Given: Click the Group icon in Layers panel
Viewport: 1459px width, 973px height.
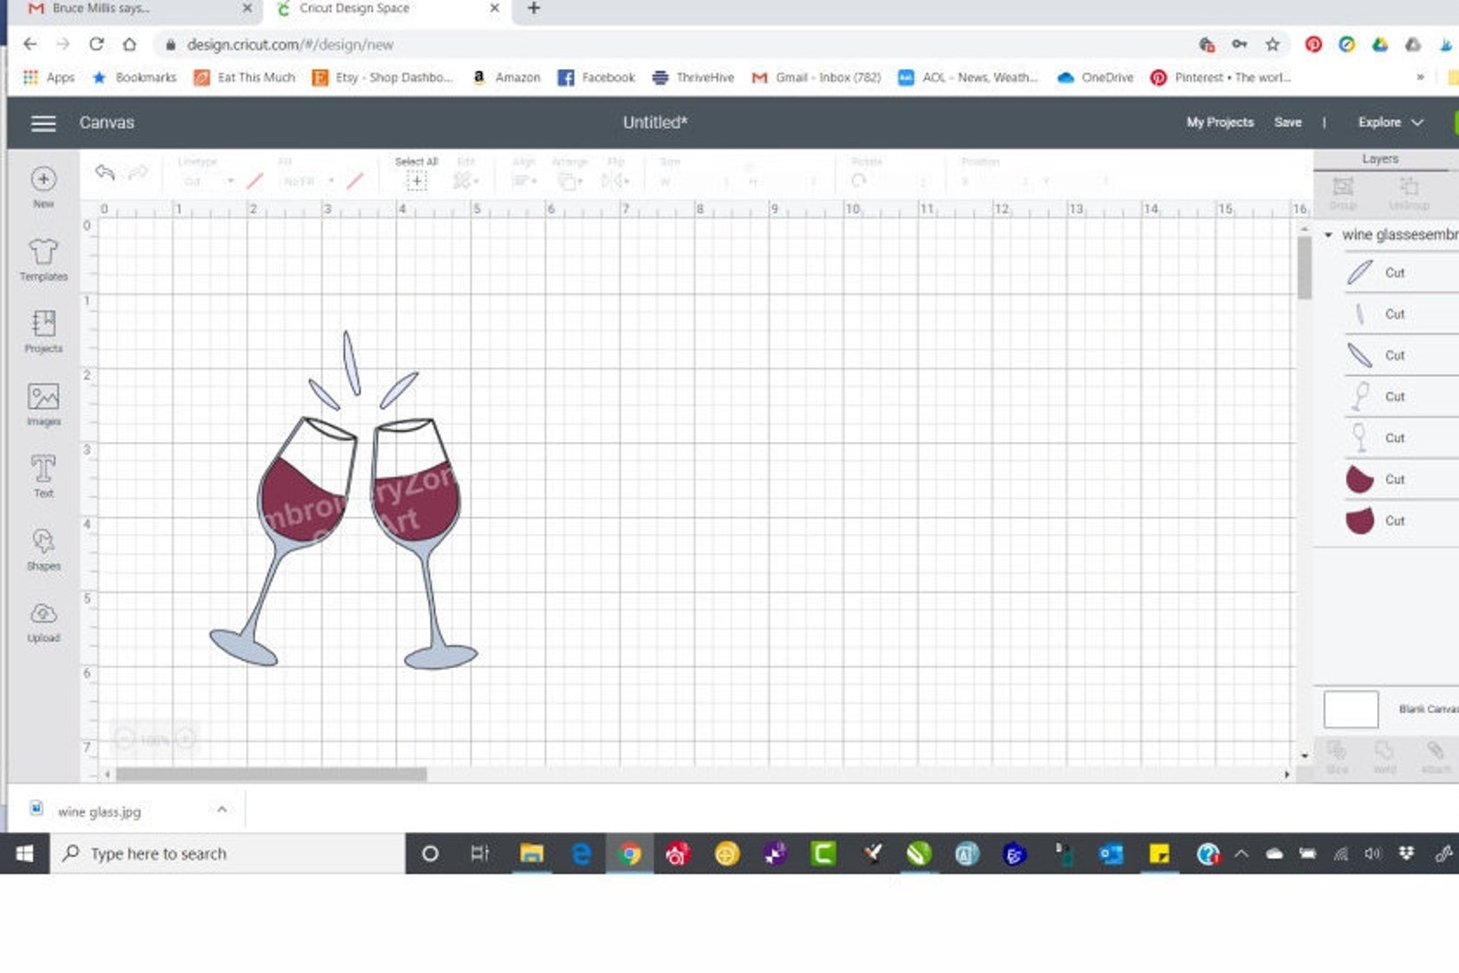Looking at the screenshot, I should tap(1343, 187).
